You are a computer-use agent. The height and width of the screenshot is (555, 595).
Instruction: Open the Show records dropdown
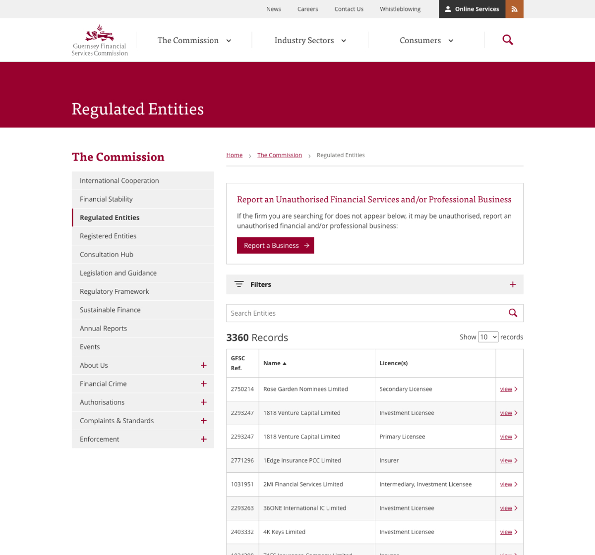point(488,336)
